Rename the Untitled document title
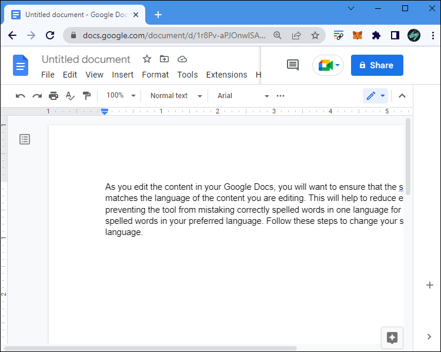This screenshot has width=441, height=352. coord(86,59)
